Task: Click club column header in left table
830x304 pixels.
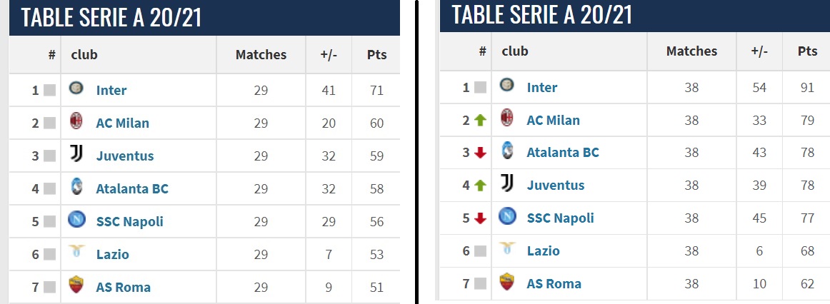Action: point(84,54)
